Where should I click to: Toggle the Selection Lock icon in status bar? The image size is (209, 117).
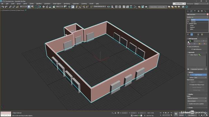click(x=115, y=113)
